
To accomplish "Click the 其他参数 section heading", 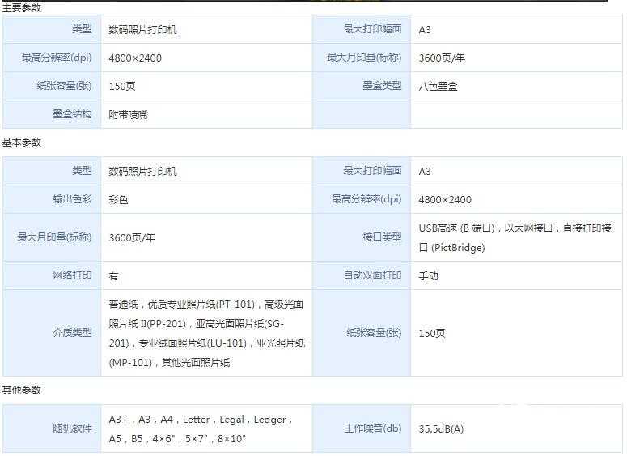I will [x=22, y=390].
